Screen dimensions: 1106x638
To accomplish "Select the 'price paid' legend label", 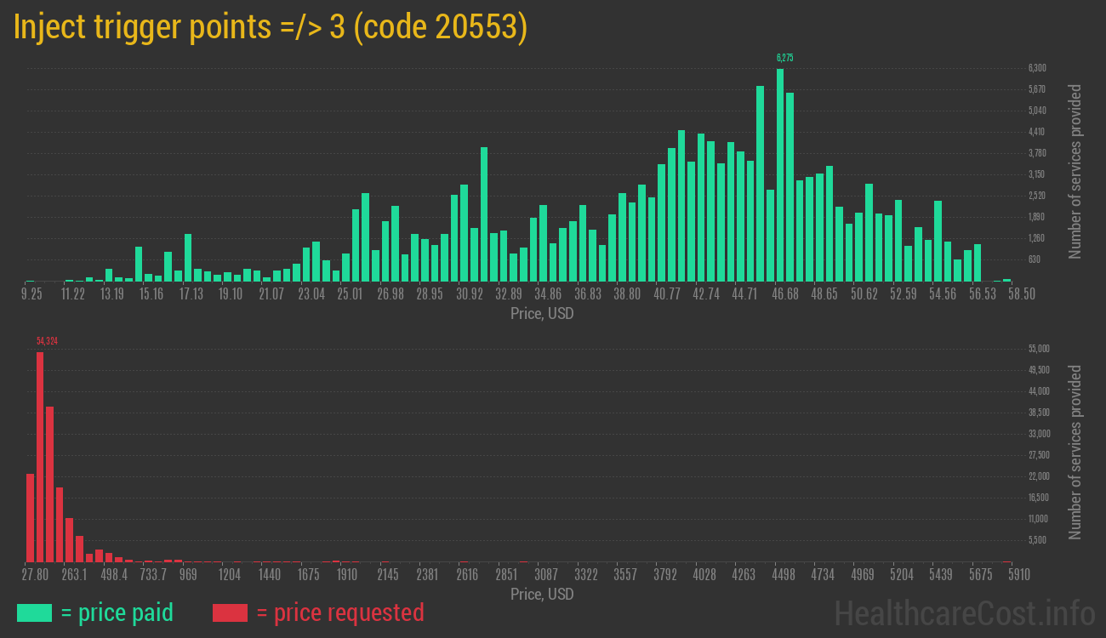I will click(x=117, y=612).
